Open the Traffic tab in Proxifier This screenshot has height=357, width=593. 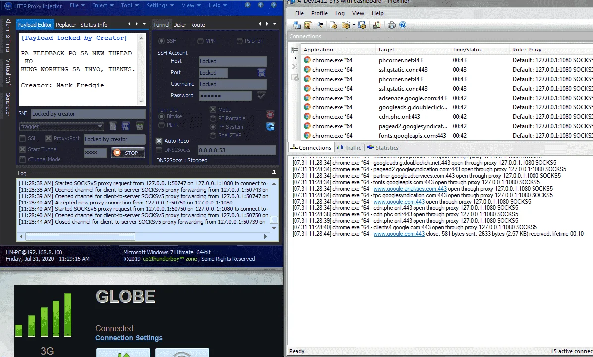[x=349, y=148]
